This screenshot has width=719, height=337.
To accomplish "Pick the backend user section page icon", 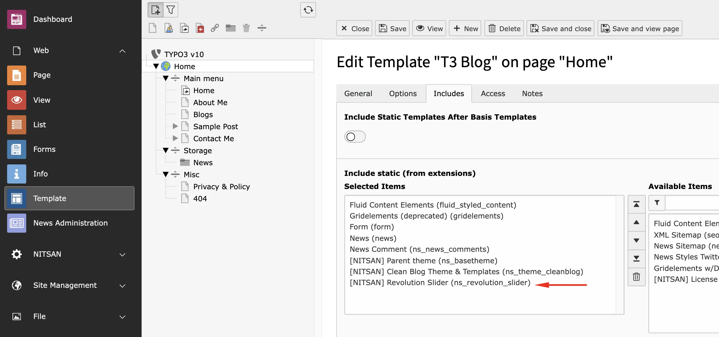I will [x=168, y=28].
